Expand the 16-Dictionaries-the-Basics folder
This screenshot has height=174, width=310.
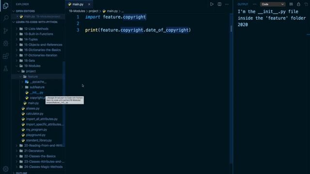(42, 50)
